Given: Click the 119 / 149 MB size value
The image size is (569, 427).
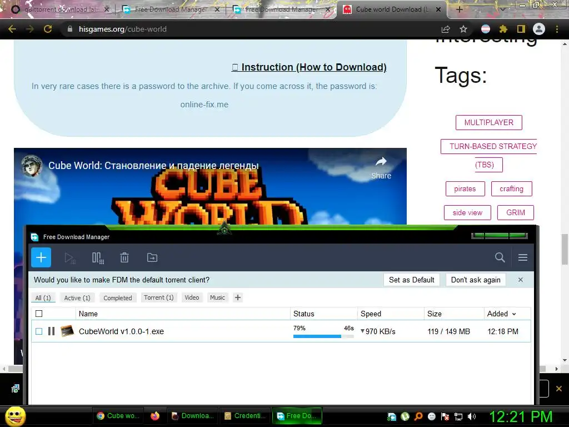Looking at the screenshot, I should pyautogui.click(x=448, y=331).
